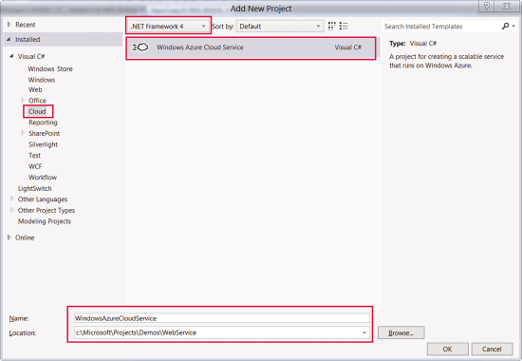This screenshot has width=522, height=361.
Task: Click the Windows Azure Cloud Service cloud icon
Action: tap(140, 47)
